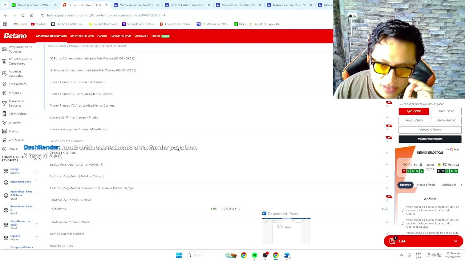Tick the EUROCOPA 2028 checkbox
The height and width of the screenshot is (261, 465).
[x=36, y=182]
